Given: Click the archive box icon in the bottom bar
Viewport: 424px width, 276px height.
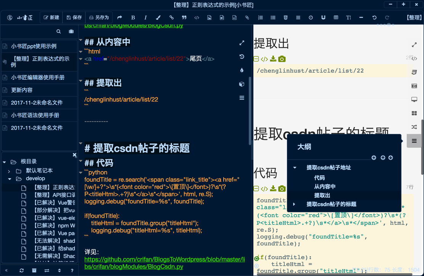Looking at the screenshot, I should [34, 270].
